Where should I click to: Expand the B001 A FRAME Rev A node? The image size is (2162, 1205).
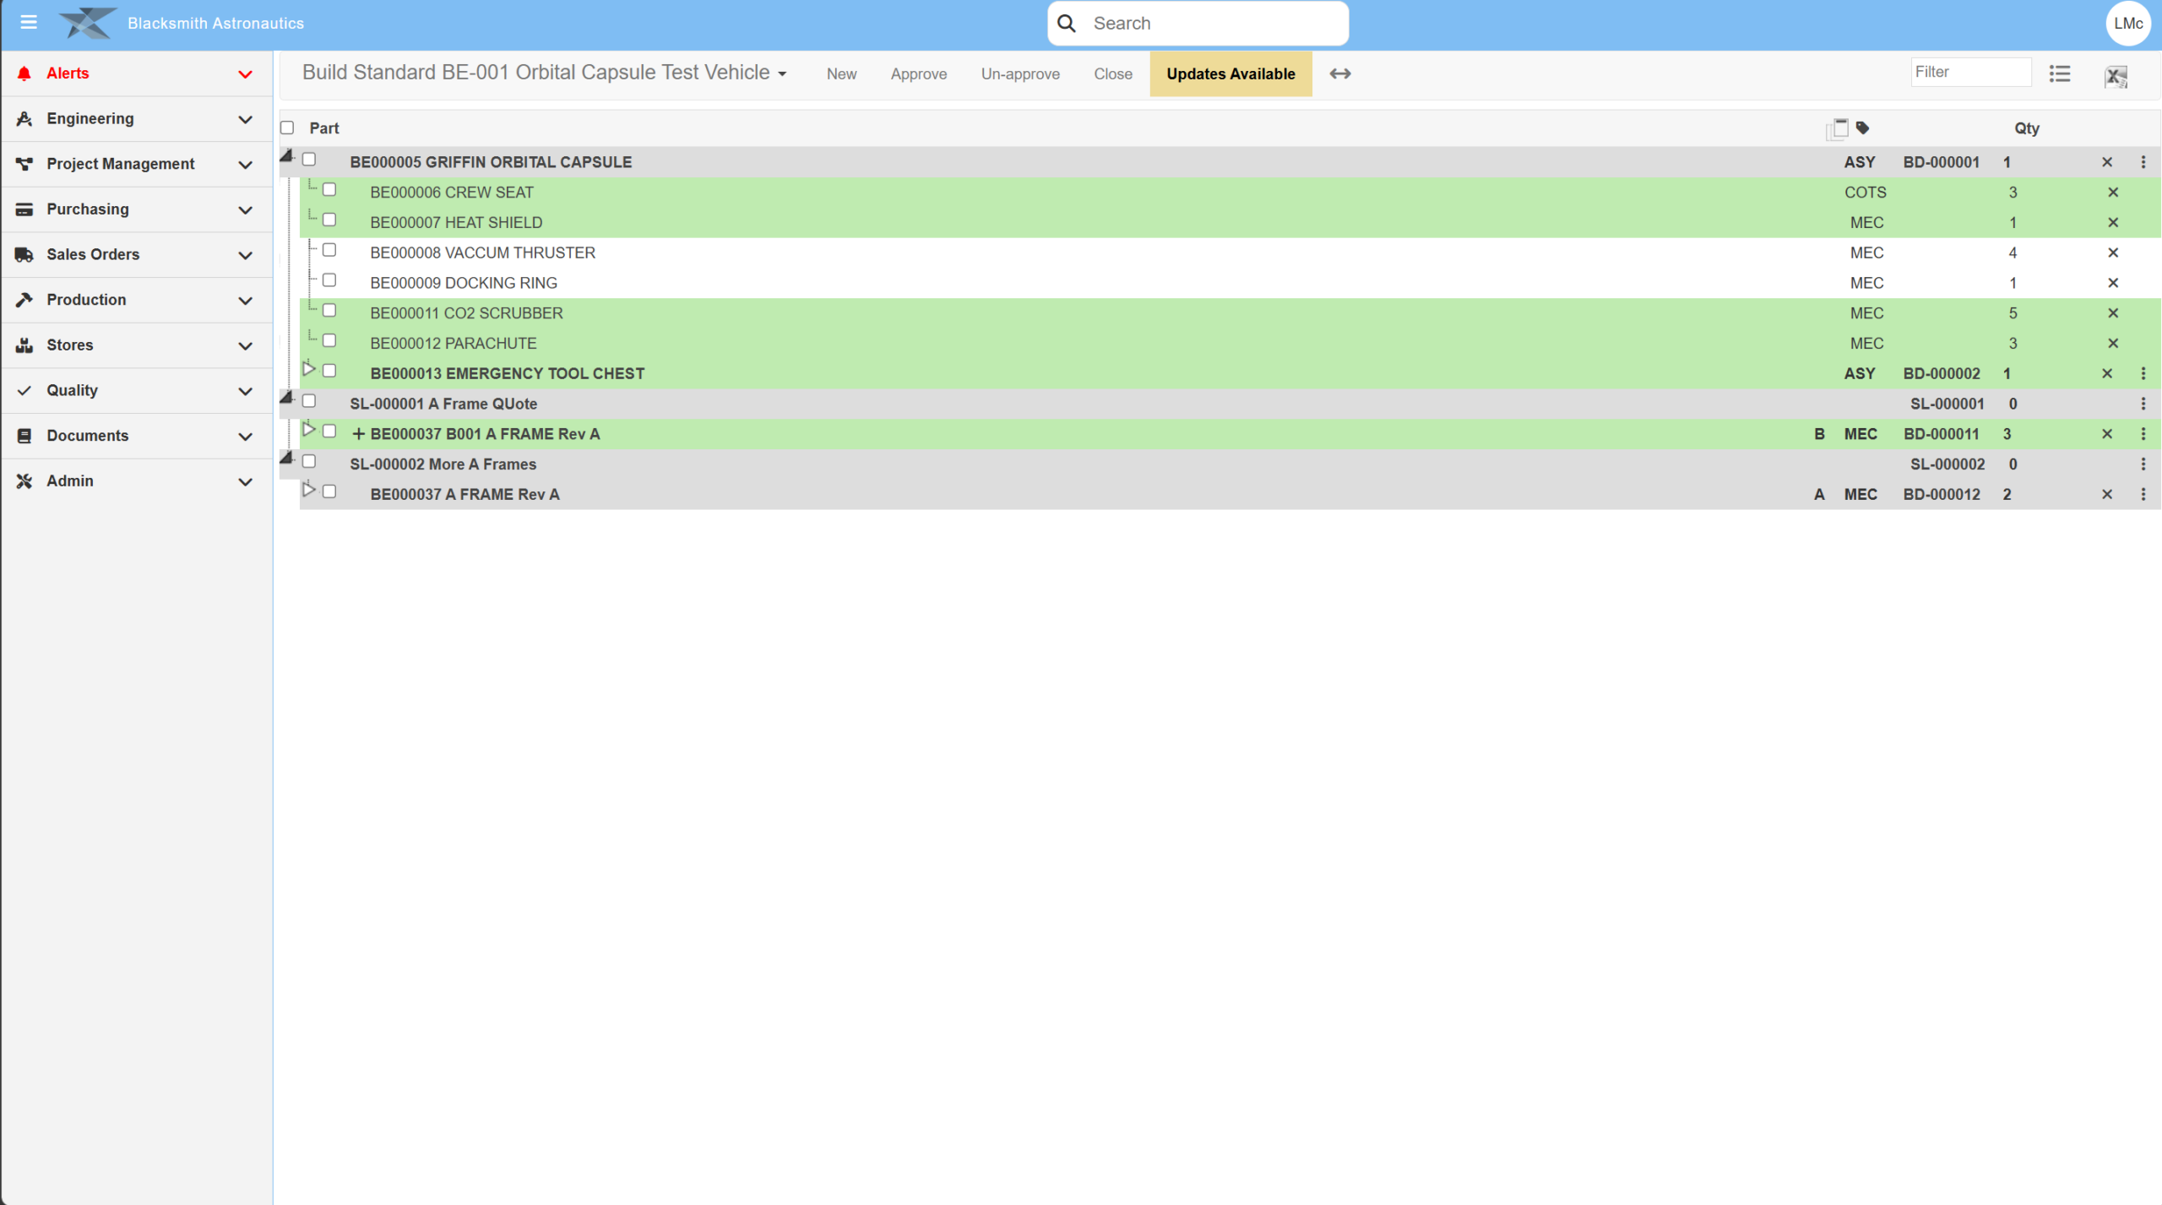coord(308,430)
